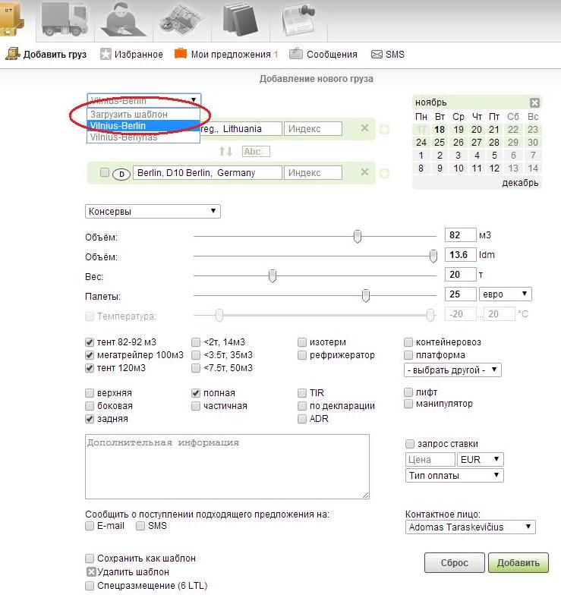Screen dimensions: 561x601
Task: Select date 25 in calendar
Action: click(440, 143)
